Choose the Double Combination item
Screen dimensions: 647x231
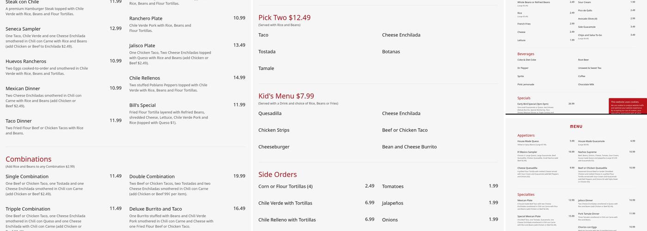152,176
